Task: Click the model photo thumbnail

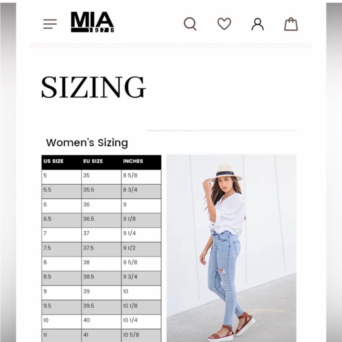Action: tap(231, 248)
